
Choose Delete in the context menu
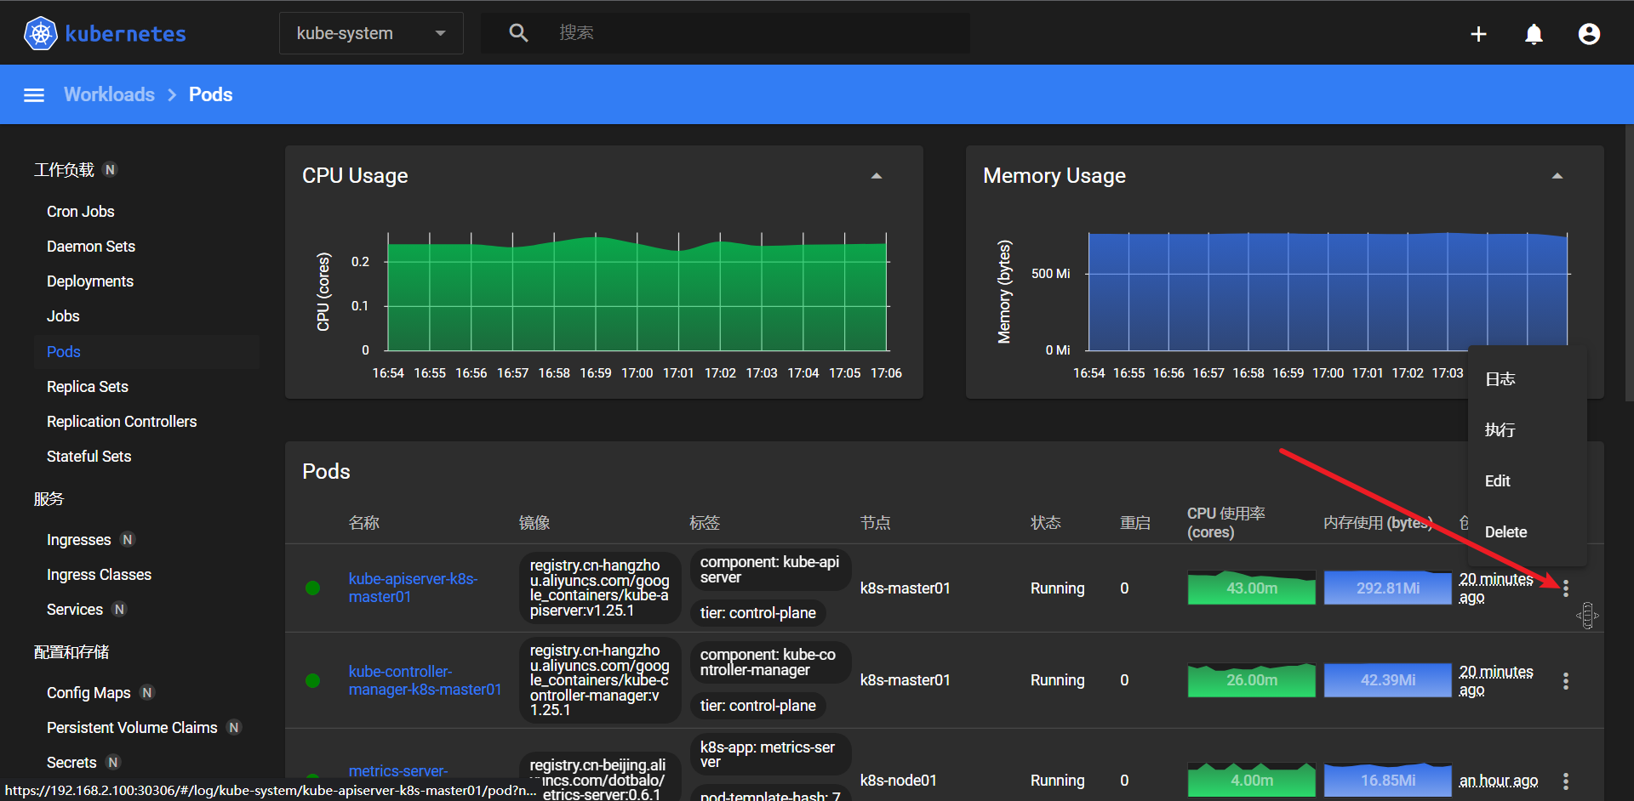coord(1528,532)
